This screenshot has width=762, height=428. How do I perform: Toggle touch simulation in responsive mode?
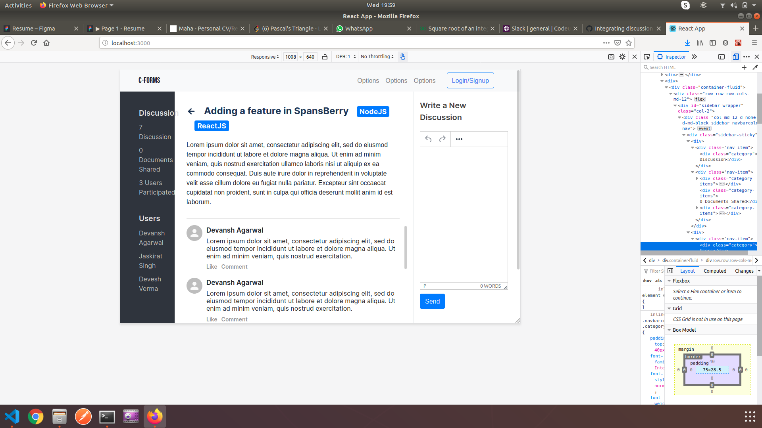point(402,57)
